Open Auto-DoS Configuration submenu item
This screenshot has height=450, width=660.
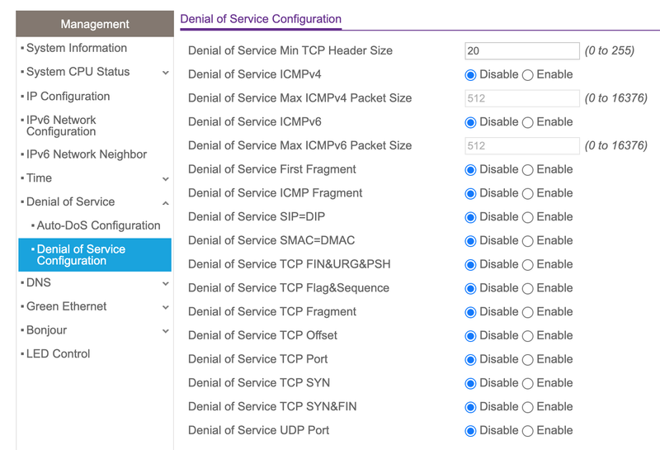point(98,225)
